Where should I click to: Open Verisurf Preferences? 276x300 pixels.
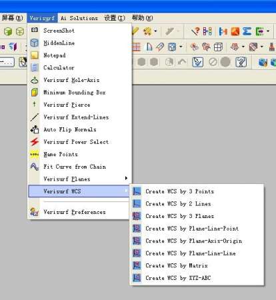79,212
